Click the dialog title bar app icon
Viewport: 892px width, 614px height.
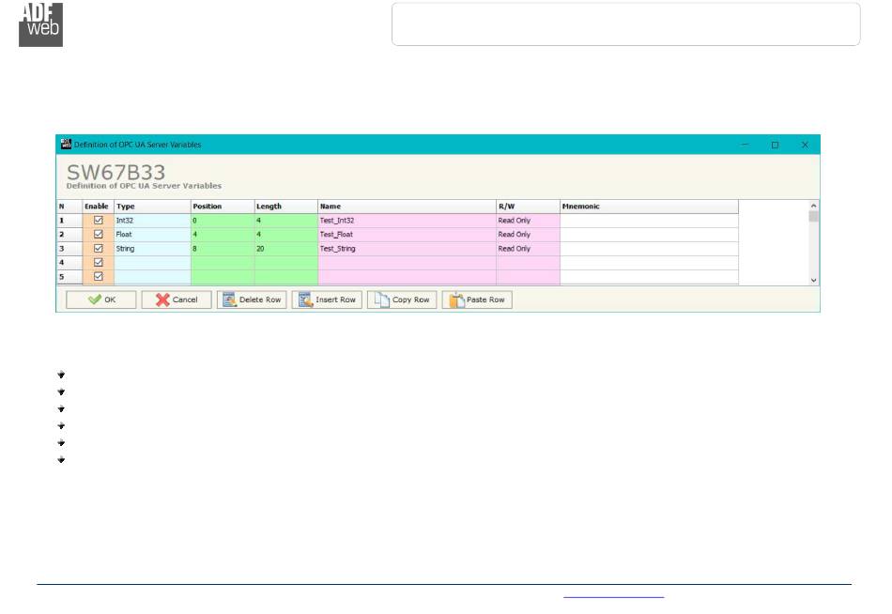pos(66,144)
